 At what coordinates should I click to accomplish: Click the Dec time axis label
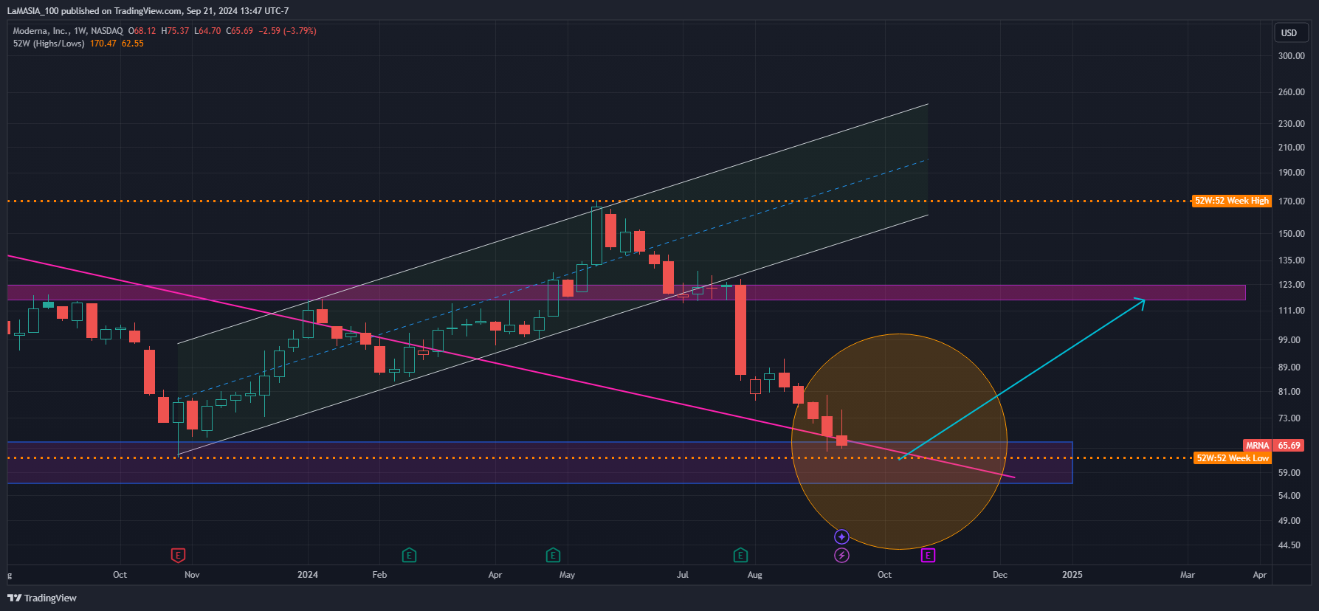pos(999,575)
